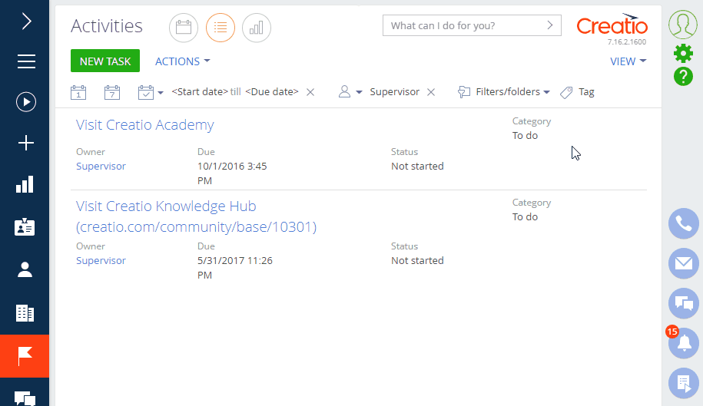Click To do category of Knowledge Hub
The image size is (703, 406).
point(525,217)
